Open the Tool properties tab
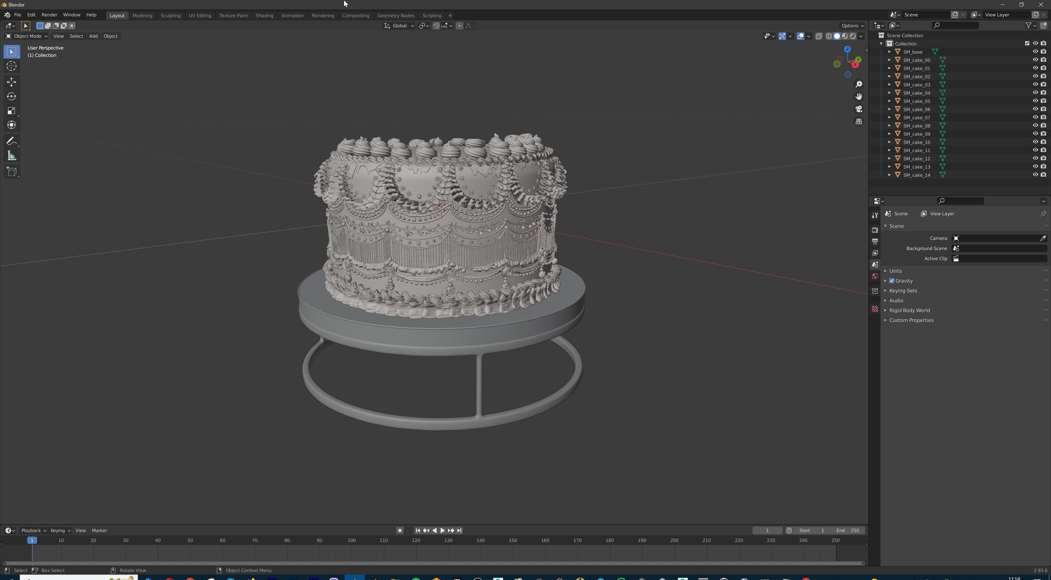This screenshot has width=1051, height=580. (875, 215)
